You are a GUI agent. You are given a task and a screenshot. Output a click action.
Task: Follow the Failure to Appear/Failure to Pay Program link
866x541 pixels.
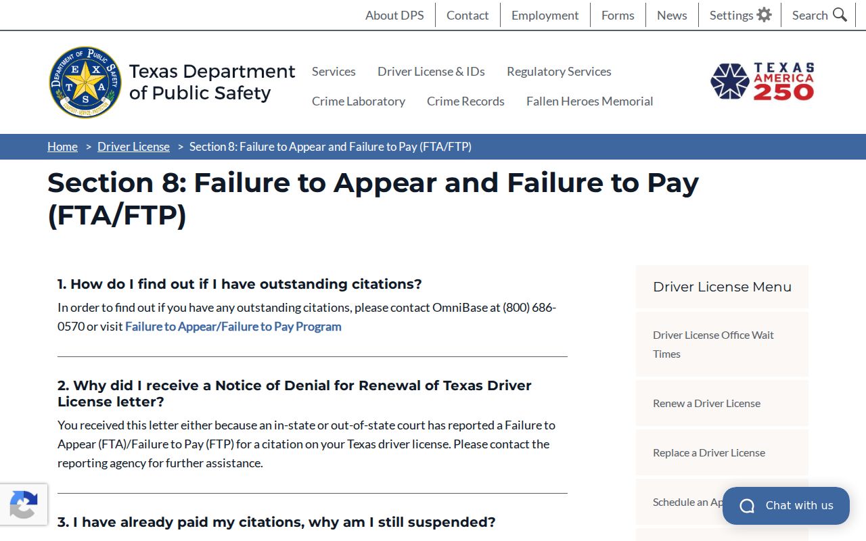coord(233,327)
